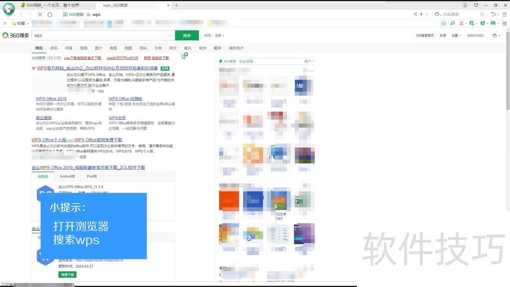Stop page loading with the X button
510x287 pixels.
(x=40, y=14)
